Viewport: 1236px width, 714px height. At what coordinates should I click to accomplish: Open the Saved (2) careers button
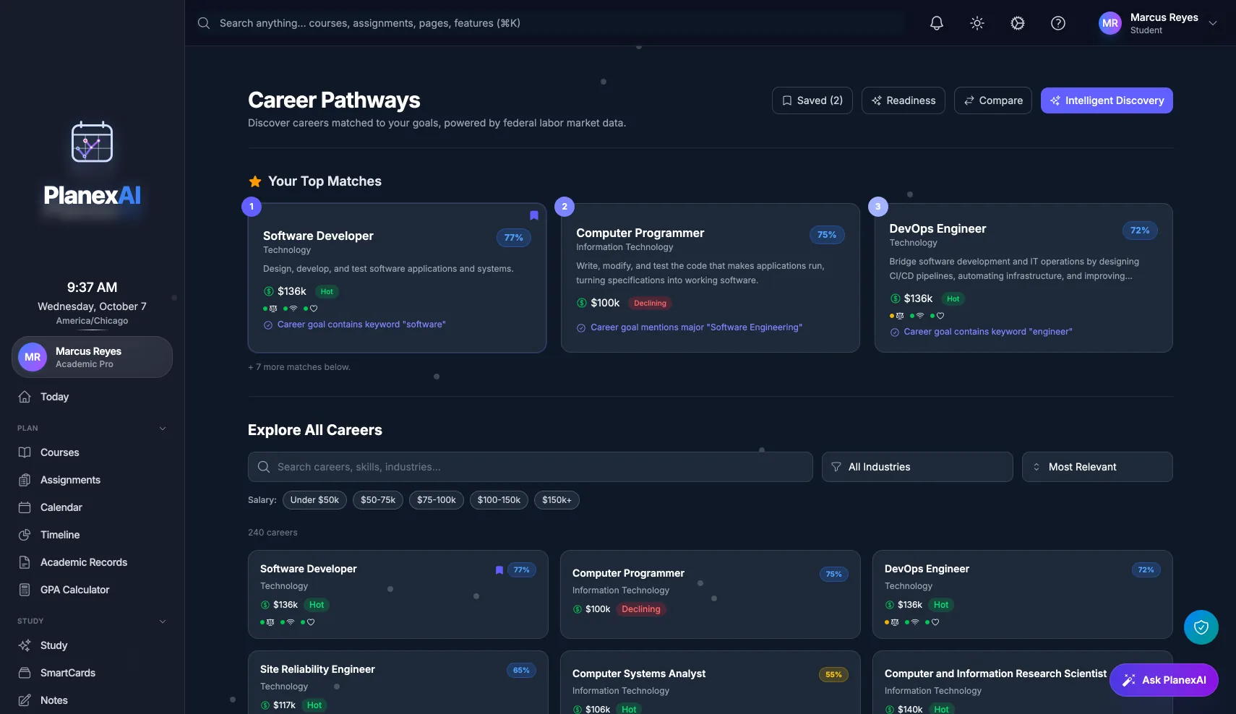click(x=812, y=100)
